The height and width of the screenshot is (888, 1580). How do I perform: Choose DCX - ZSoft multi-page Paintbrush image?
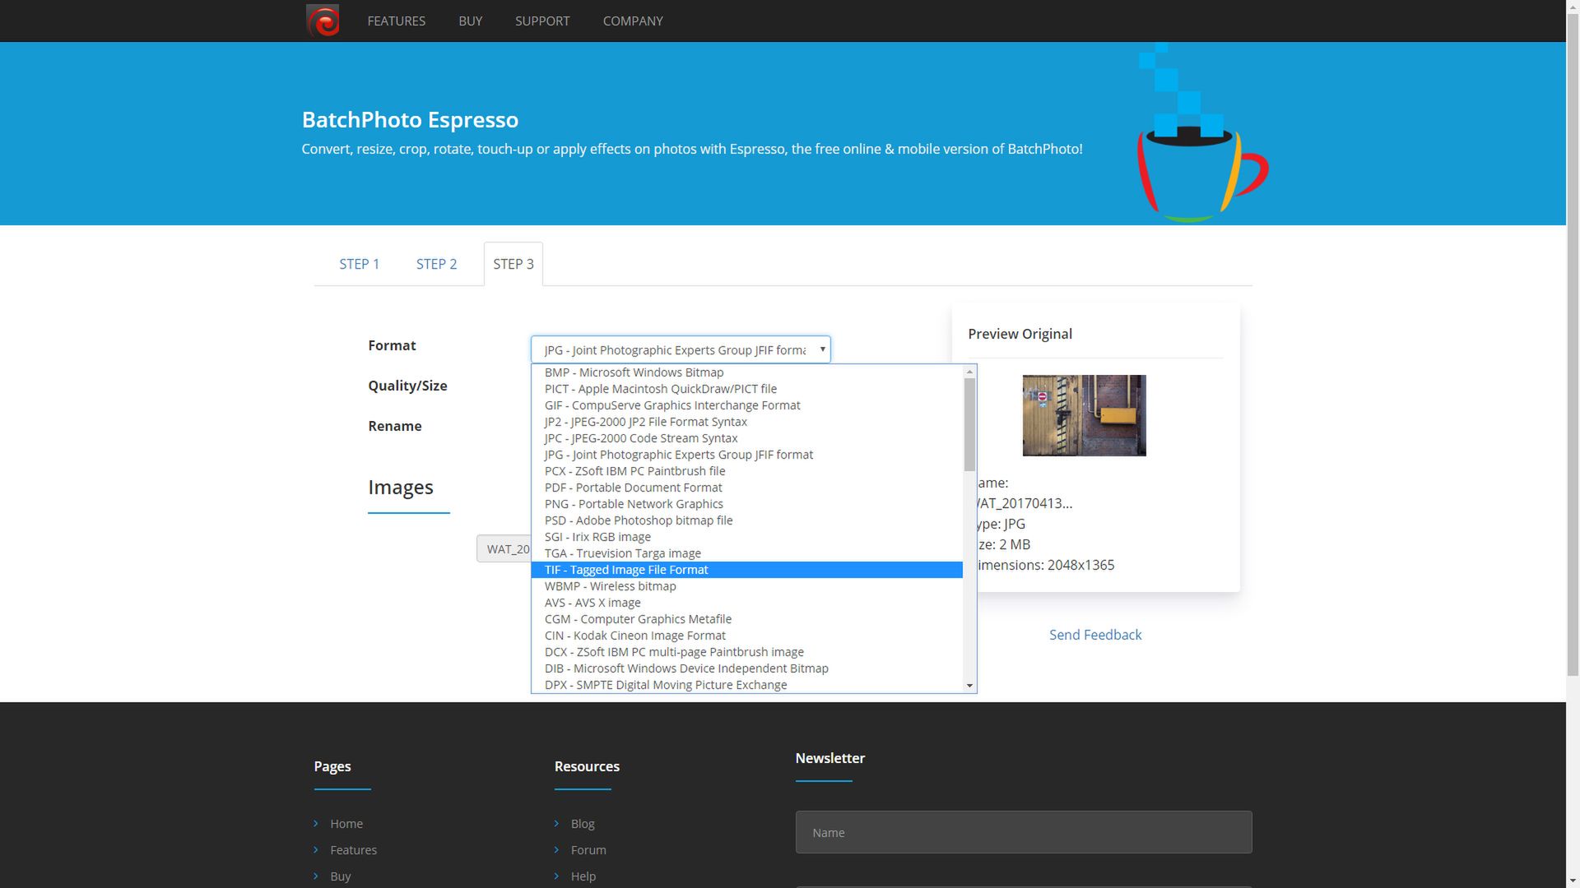747,652
